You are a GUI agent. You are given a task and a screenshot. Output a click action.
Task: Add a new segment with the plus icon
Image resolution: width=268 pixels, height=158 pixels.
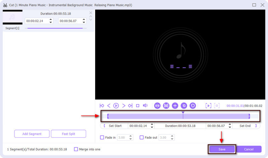click(175, 106)
